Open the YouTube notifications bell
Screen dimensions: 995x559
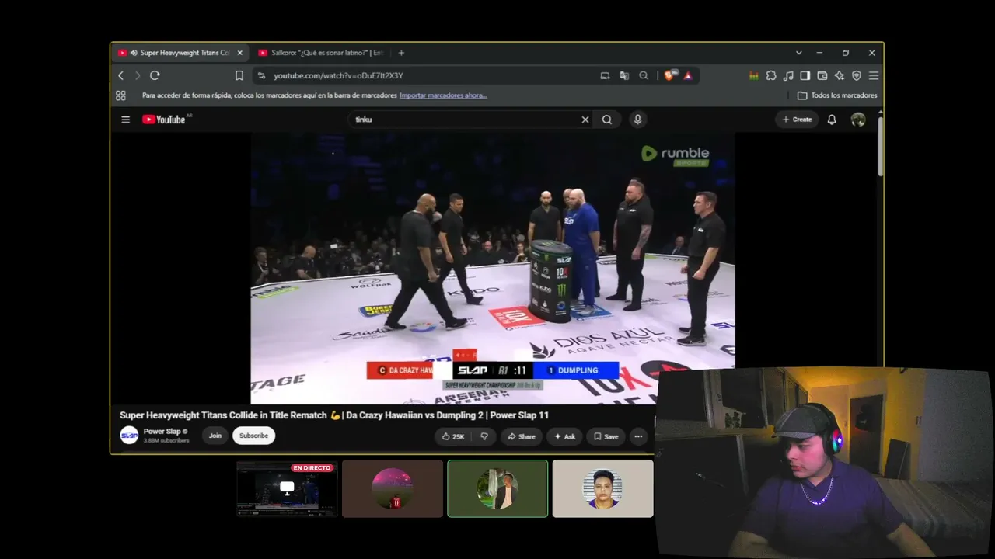point(832,120)
